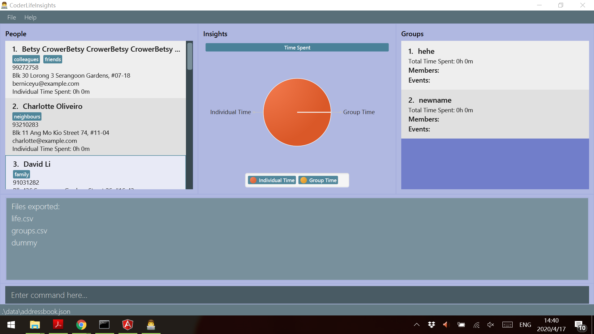Open the File menu
Image resolution: width=594 pixels, height=334 pixels.
click(x=11, y=17)
